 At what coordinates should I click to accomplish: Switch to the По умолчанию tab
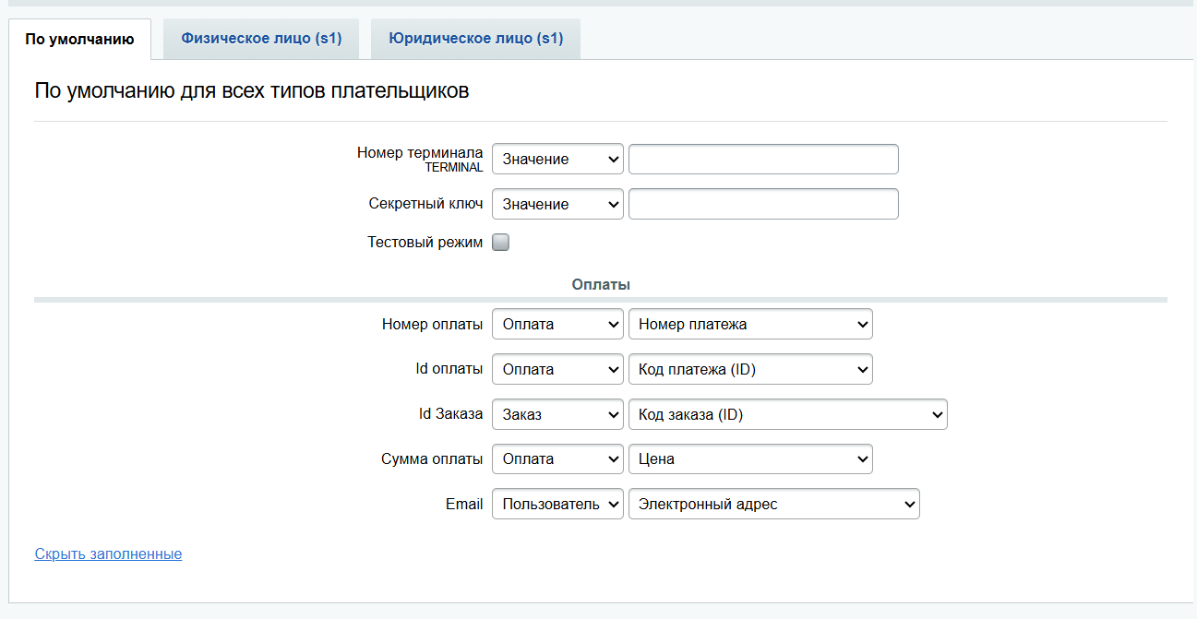tap(79, 39)
